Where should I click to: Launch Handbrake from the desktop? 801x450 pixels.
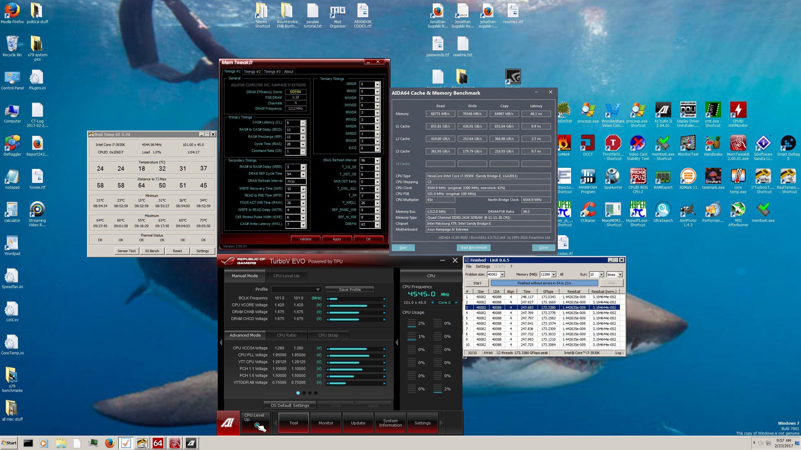(x=713, y=146)
